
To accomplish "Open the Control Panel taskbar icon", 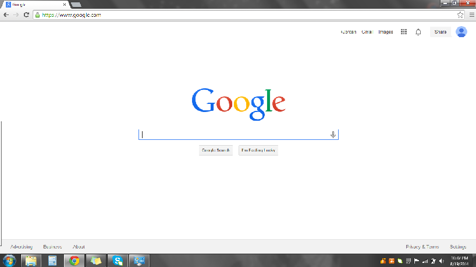I will [x=139, y=261].
